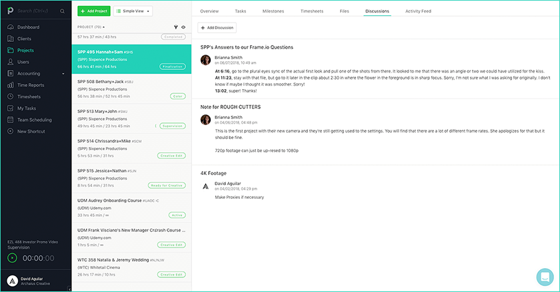Open the Users person icon
The image size is (560, 292).
click(11, 62)
